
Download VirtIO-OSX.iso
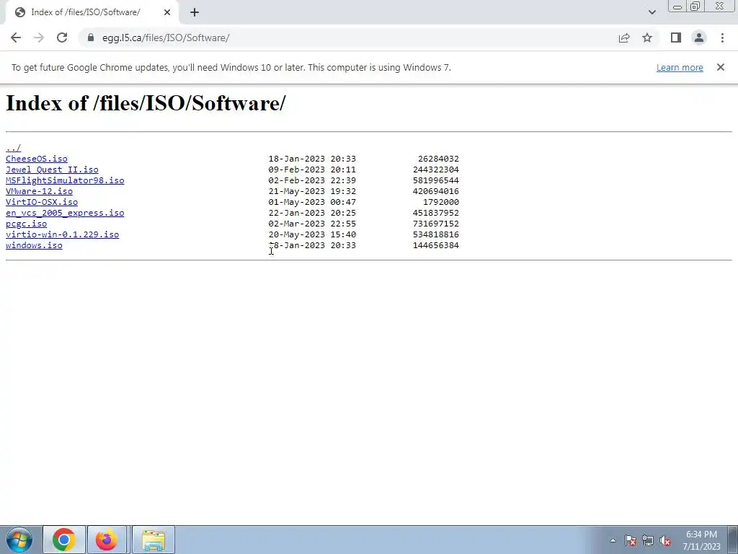(x=42, y=202)
